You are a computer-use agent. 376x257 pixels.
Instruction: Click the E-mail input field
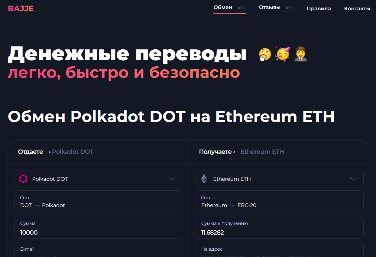pyautogui.click(x=98, y=249)
